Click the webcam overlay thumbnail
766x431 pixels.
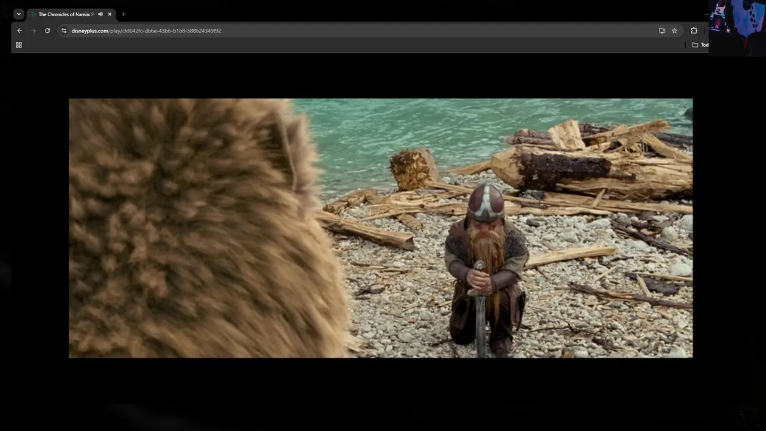[737, 27]
